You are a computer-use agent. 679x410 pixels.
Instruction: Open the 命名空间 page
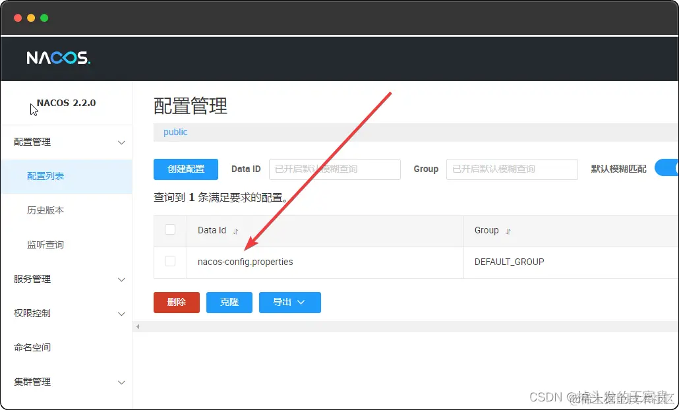(45, 348)
